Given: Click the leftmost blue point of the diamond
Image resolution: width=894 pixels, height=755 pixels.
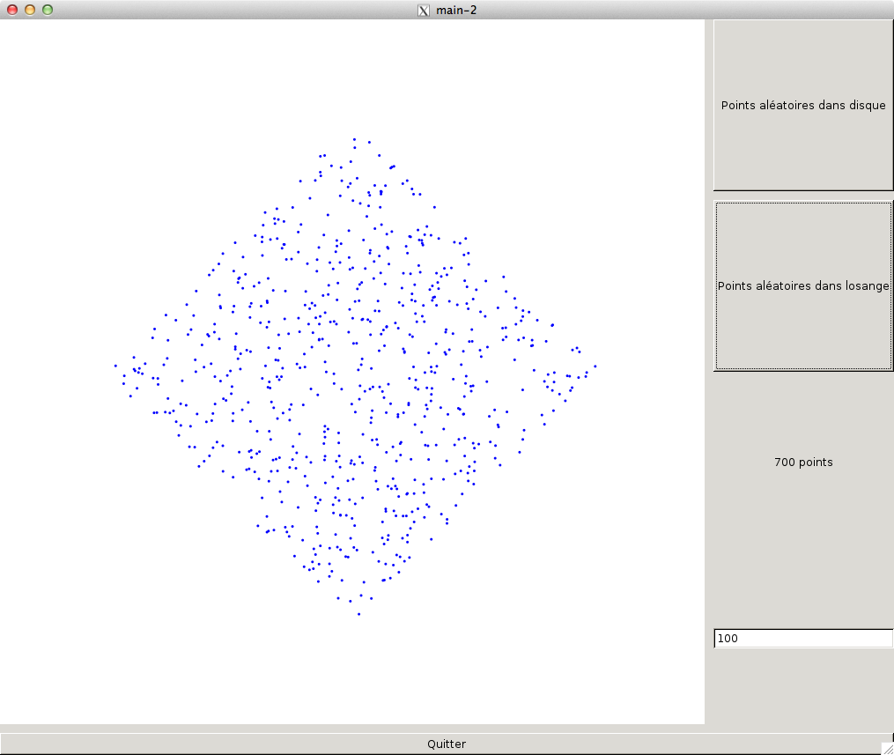Looking at the screenshot, I should (x=115, y=366).
